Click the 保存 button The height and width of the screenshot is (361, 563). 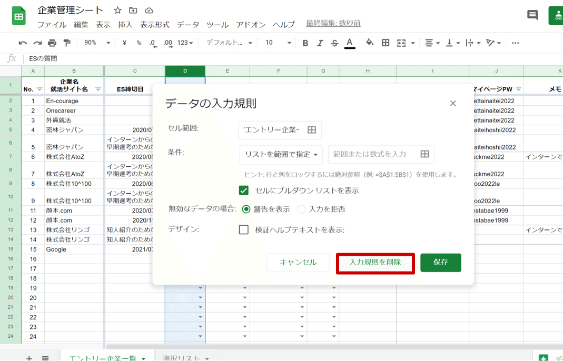(441, 263)
